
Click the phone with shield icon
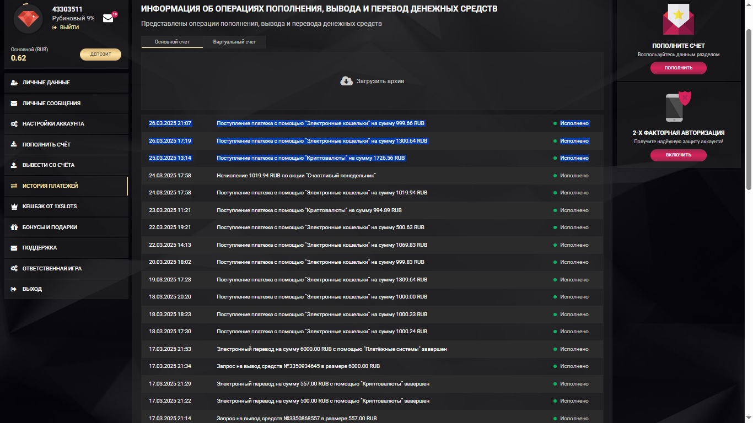(679, 107)
